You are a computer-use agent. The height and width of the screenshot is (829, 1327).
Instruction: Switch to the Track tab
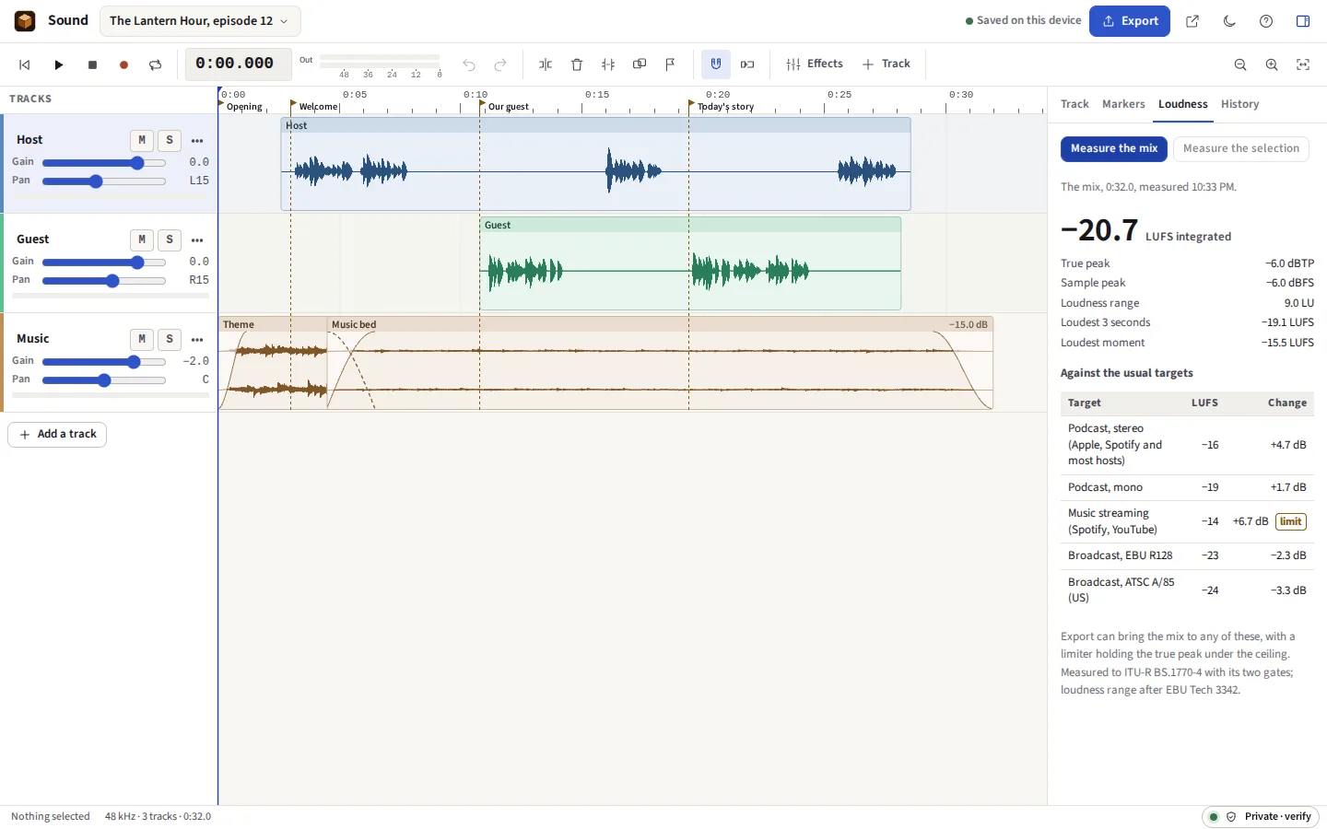(x=1075, y=104)
